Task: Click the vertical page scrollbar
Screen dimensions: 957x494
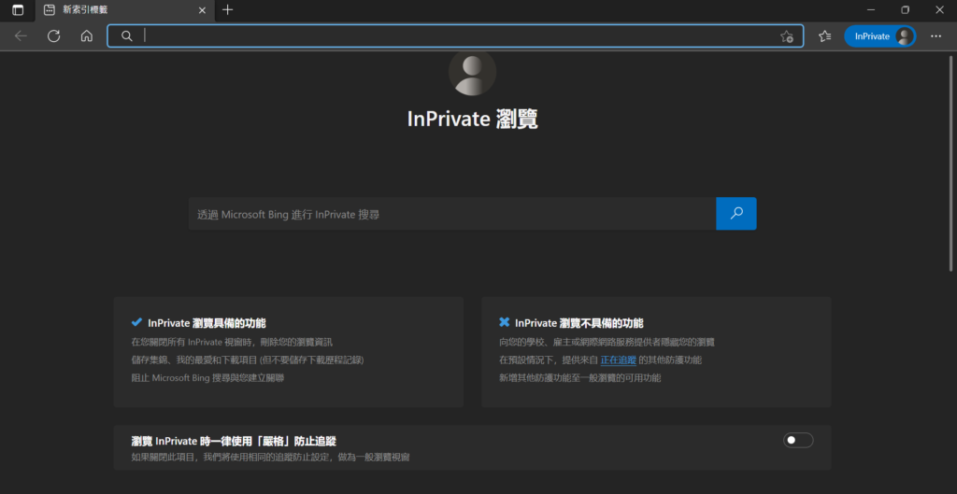Action: click(950, 162)
